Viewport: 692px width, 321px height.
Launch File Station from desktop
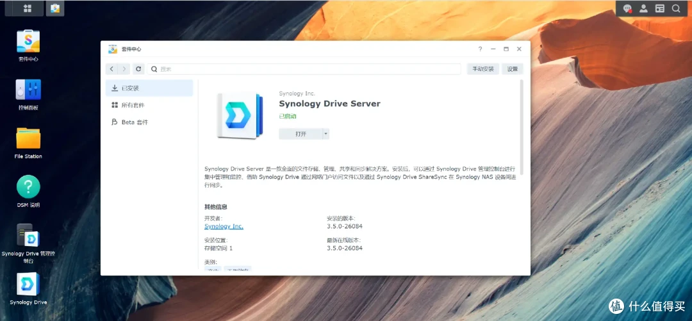pos(28,143)
